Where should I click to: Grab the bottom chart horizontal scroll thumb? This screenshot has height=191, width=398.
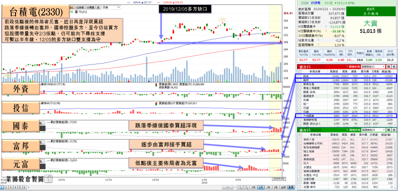(x=228, y=187)
